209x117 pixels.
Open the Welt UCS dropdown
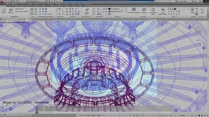(x=102, y=14)
